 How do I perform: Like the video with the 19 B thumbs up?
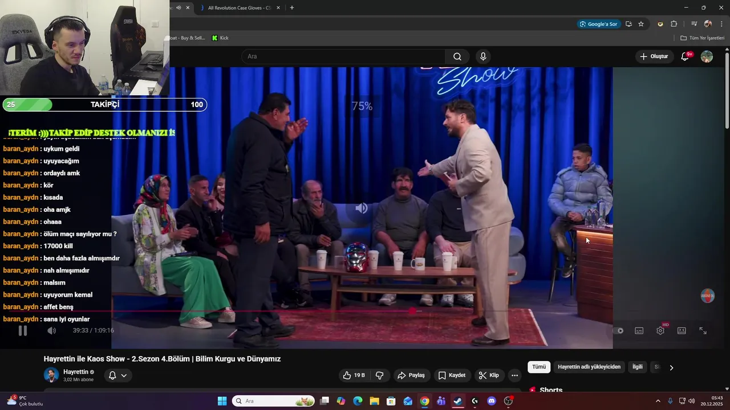(354, 375)
